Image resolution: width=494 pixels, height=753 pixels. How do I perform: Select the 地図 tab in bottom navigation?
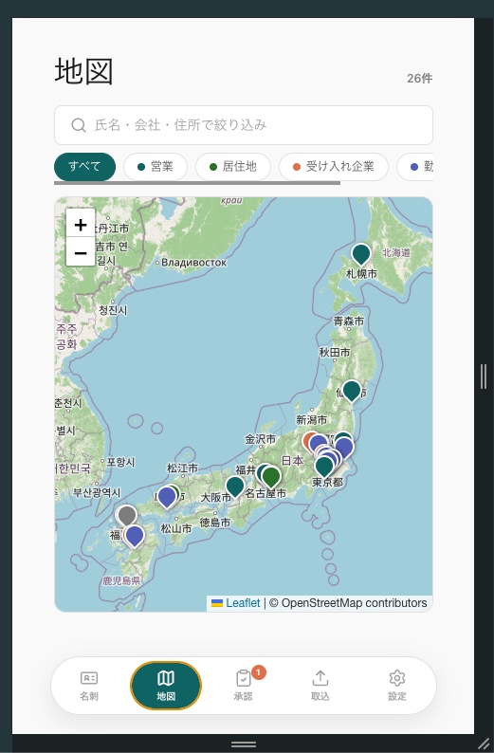[166, 686]
